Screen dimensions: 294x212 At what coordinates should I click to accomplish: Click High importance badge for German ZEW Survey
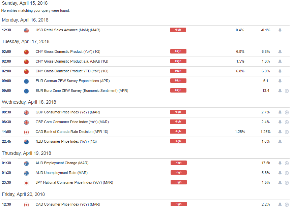[178, 81]
